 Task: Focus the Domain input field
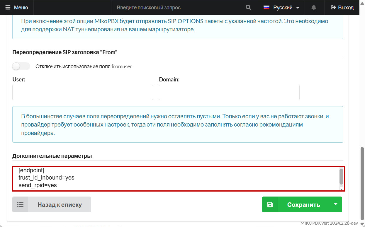coord(229,93)
